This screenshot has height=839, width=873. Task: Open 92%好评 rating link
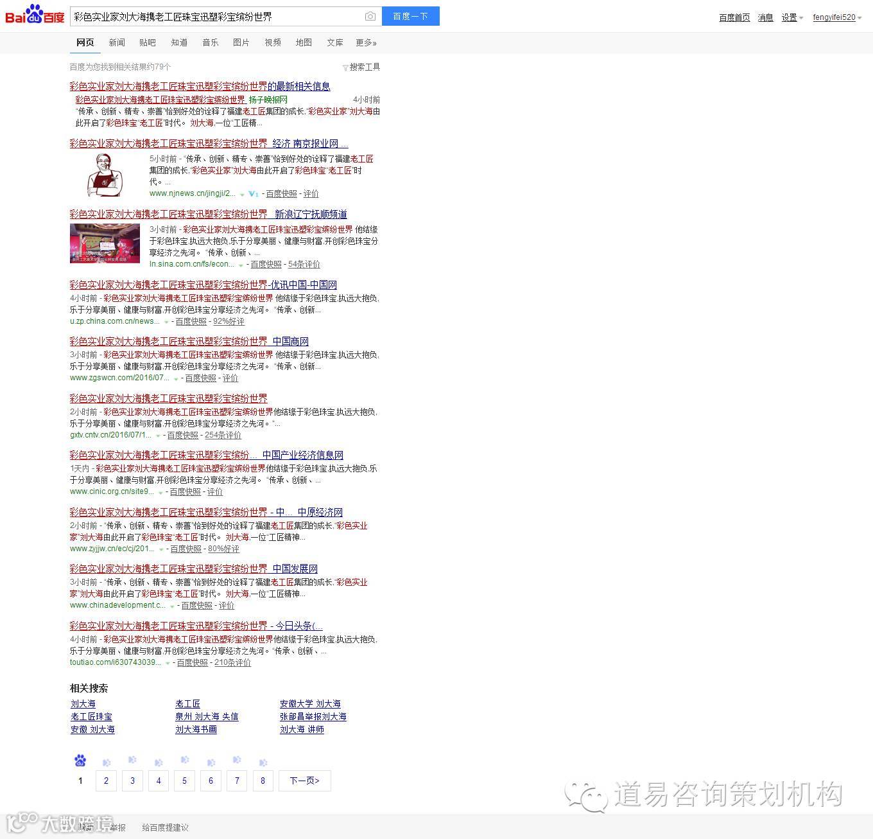(229, 321)
